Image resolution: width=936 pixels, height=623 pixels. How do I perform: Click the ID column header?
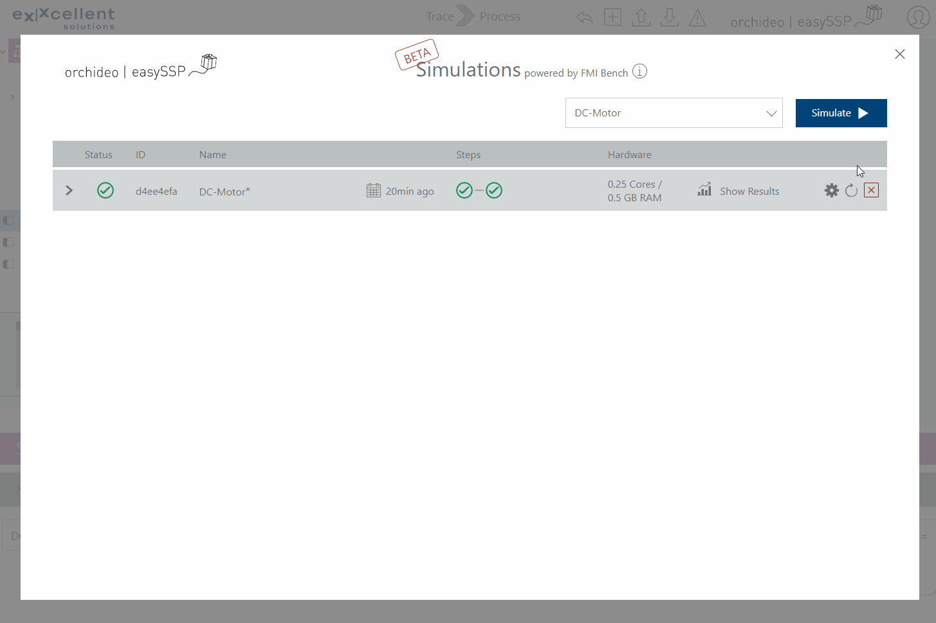click(x=140, y=154)
